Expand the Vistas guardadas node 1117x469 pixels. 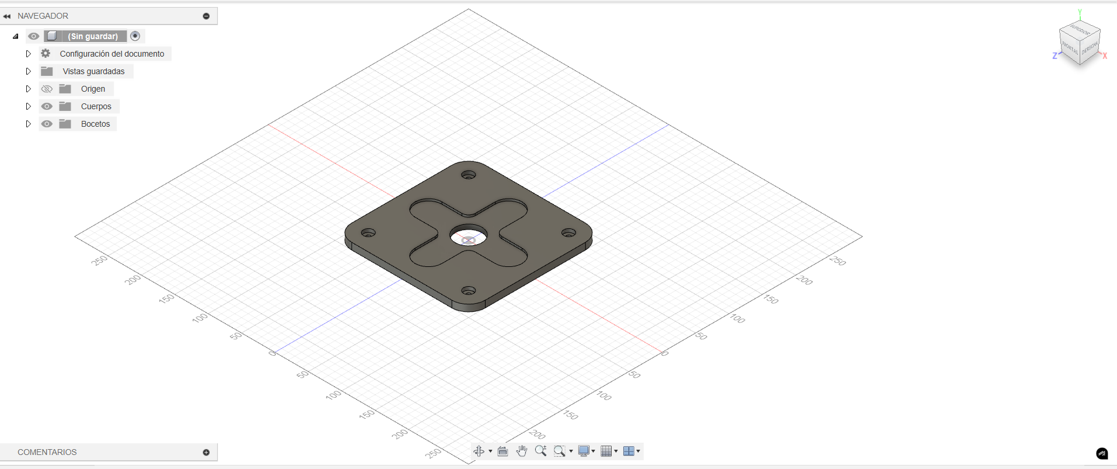[28, 71]
